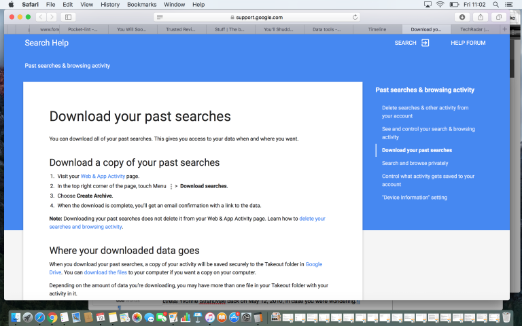Reload the page with refresh icon
Viewport: 522px width, 326px height.
(x=355, y=17)
